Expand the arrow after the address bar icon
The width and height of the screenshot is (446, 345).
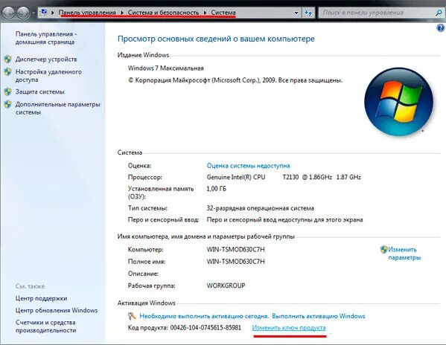(x=53, y=13)
